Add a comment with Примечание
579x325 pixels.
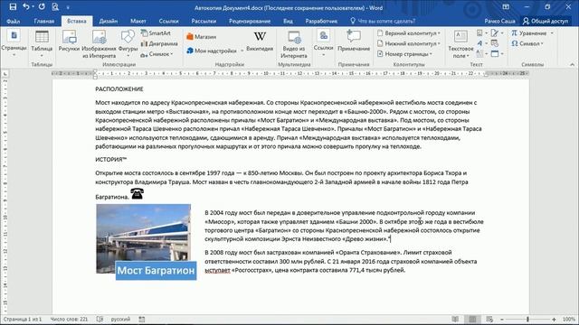(354, 42)
